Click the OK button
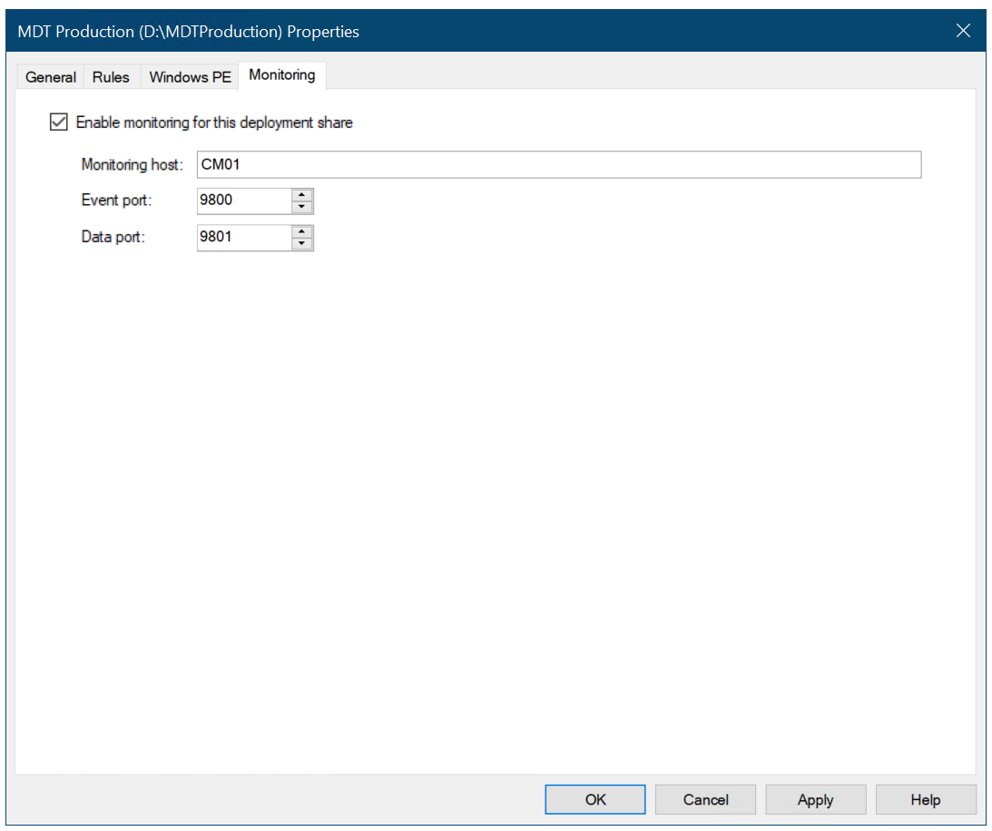The image size is (992, 831). point(594,799)
